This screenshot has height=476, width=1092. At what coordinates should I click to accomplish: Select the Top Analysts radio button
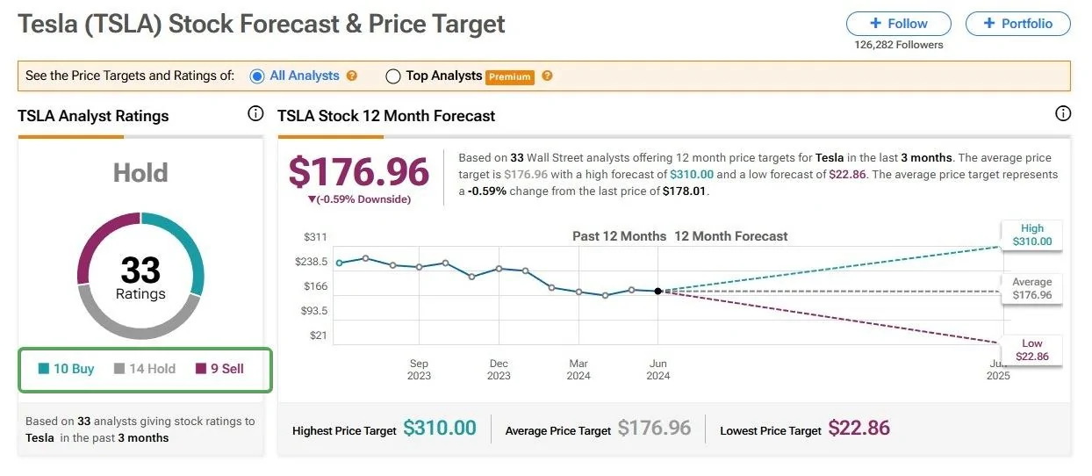click(x=393, y=76)
